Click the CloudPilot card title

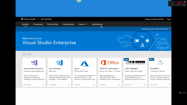tap(155, 69)
